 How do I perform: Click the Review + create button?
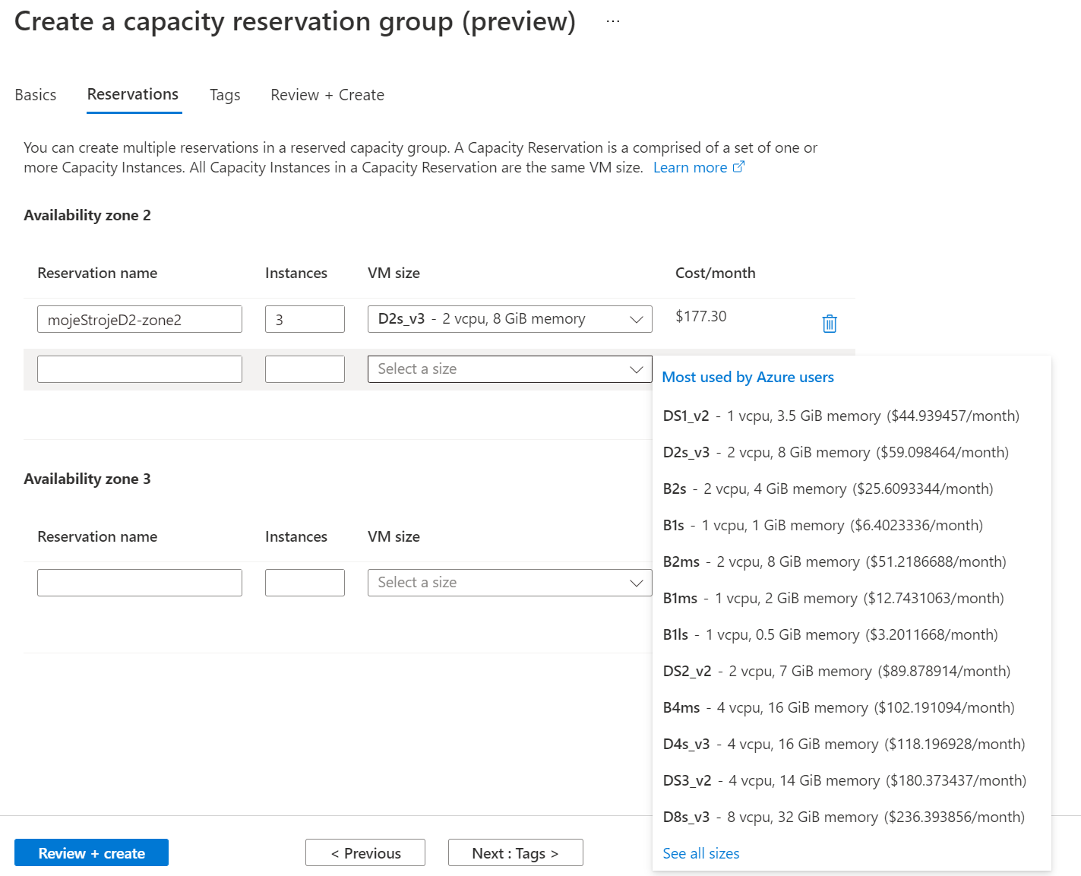(x=91, y=853)
